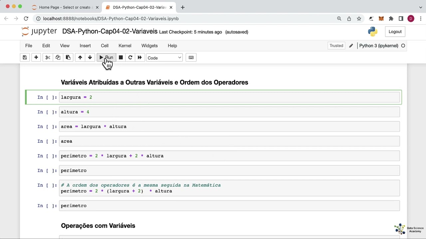
Task: Rename notebook title DSA-Python-Cap04-02-Variaveis
Action: [x=110, y=32]
